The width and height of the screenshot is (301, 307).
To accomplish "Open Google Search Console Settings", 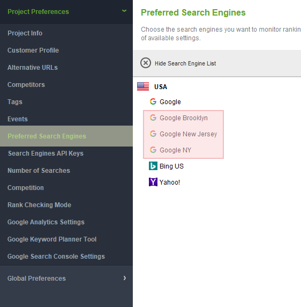I will click(56, 257).
